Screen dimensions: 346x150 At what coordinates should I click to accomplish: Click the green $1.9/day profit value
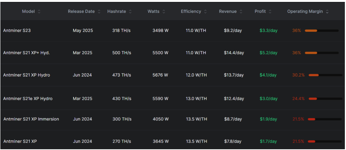click(x=268, y=119)
